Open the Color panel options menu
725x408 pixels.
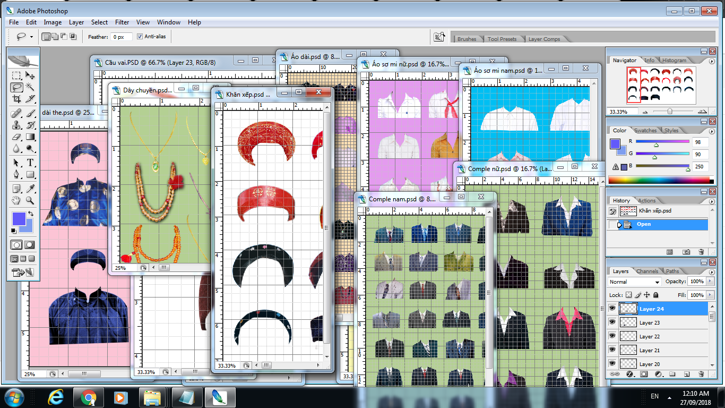tap(711, 130)
